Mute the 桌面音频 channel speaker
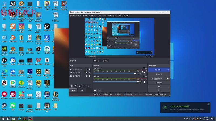The width and height of the screenshot is (216, 121). (x=140, y=82)
